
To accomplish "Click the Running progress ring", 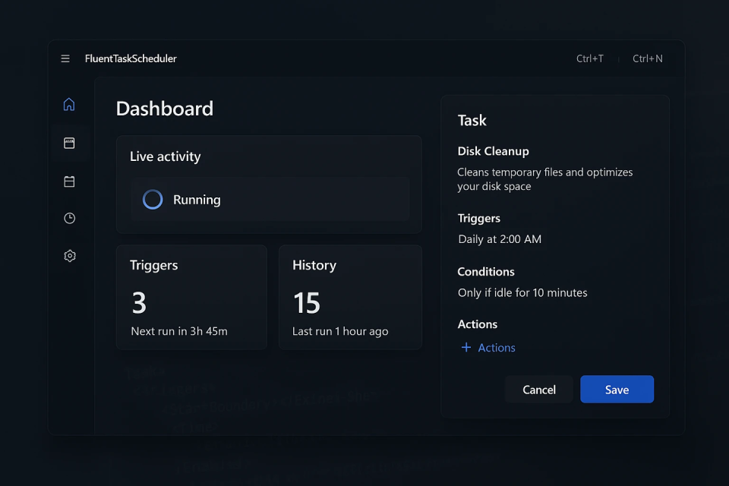I will coord(153,200).
